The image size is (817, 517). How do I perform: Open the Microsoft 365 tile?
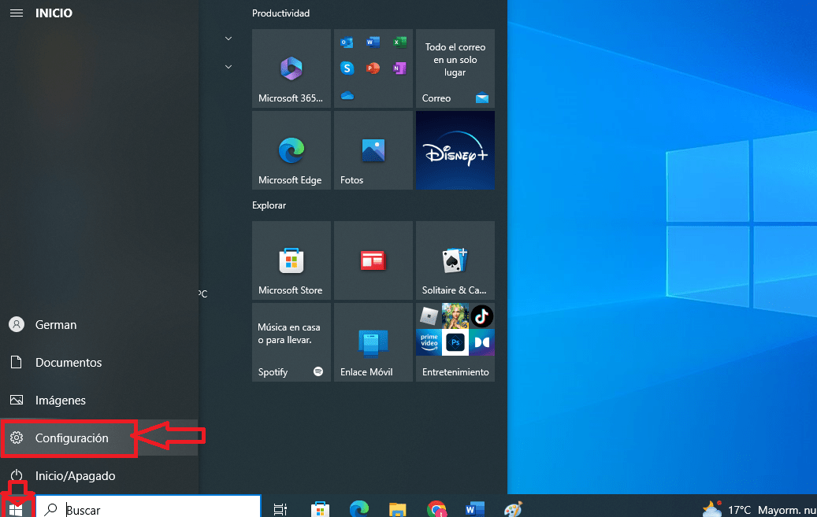292,68
